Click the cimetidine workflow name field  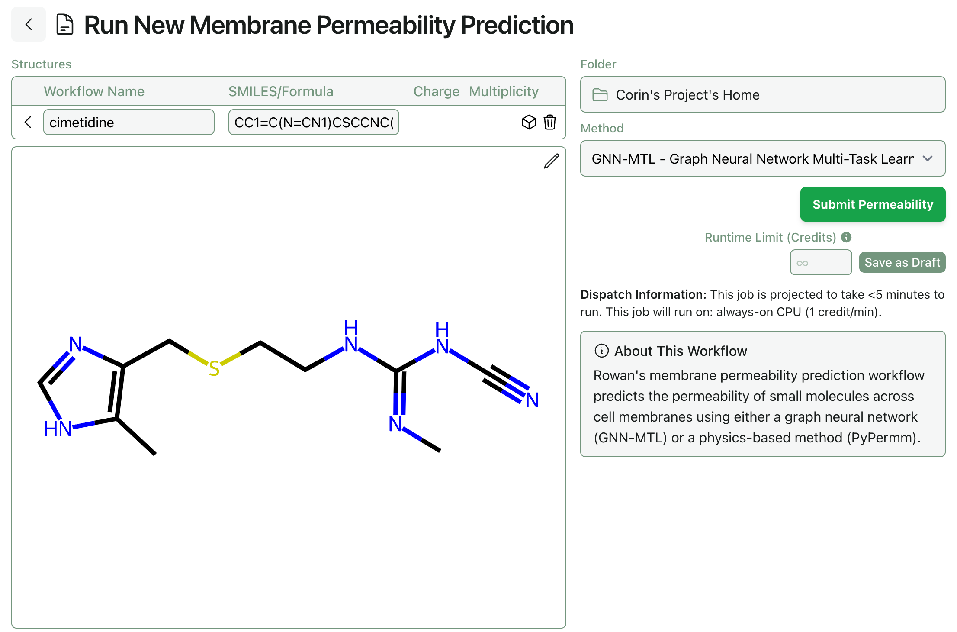coord(128,122)
